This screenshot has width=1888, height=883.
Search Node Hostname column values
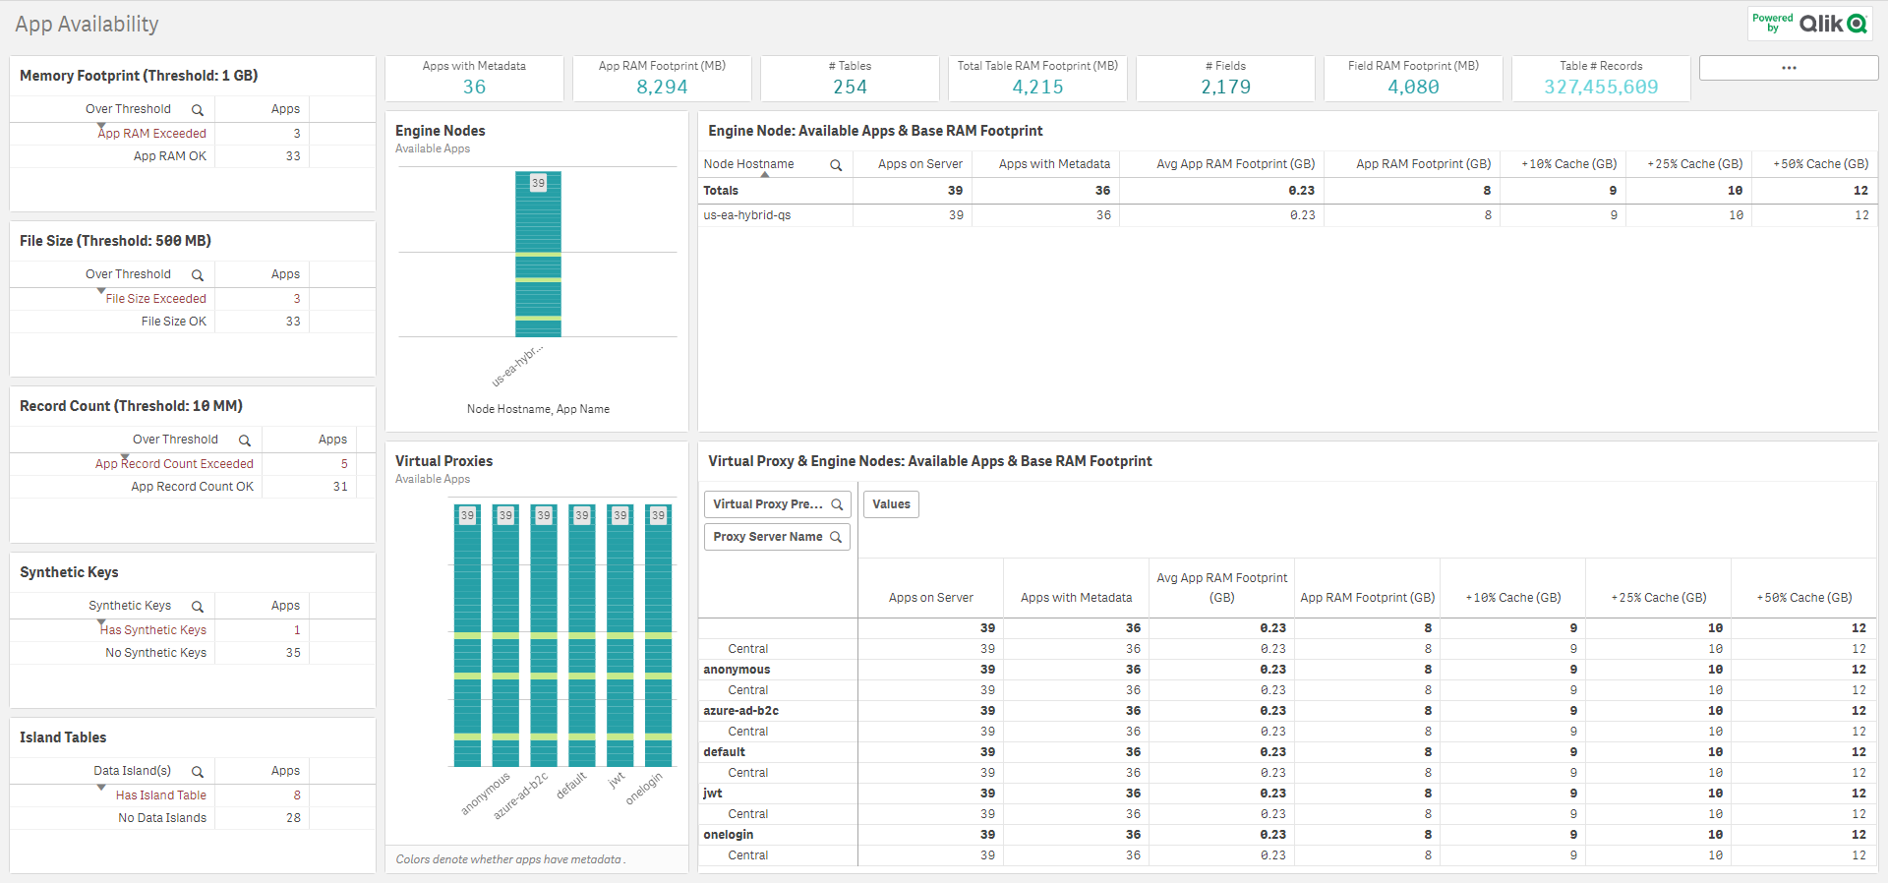pos(836,165)
